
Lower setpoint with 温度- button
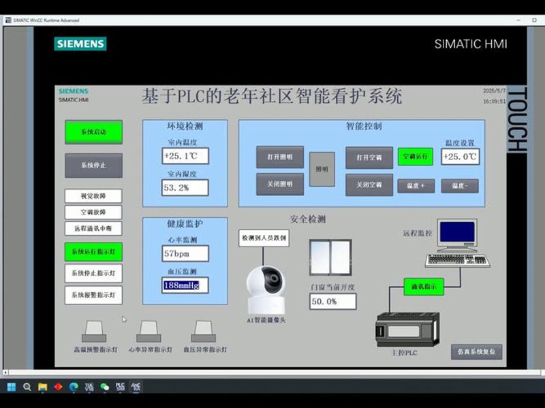[460, 186]
